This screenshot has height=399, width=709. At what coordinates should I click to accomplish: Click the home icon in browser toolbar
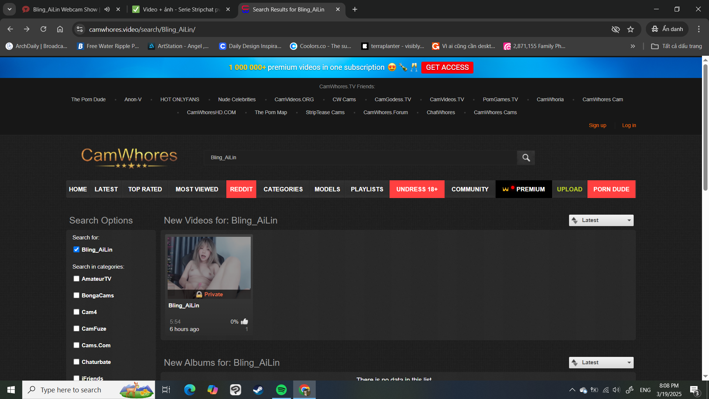click(60, 29)
